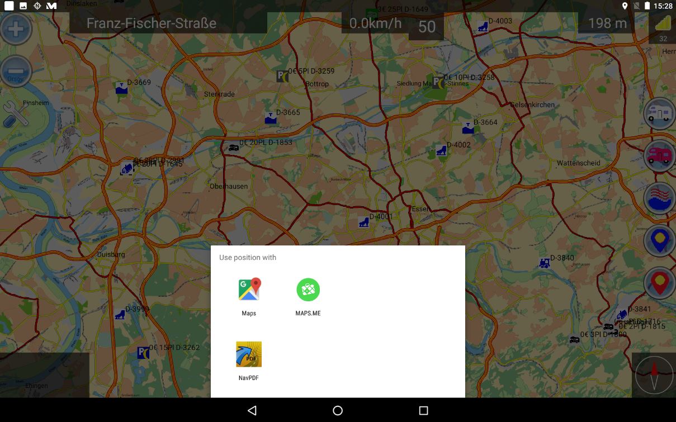Tap the speed limit 50 sign
The width and height of the screenshot is (676, 422).
coord(427,27)
